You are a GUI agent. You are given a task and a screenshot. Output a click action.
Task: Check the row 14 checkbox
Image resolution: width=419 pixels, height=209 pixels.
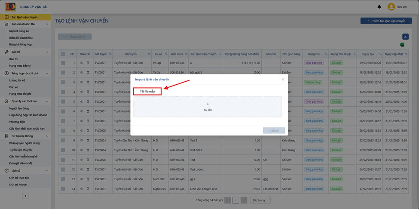63,189
